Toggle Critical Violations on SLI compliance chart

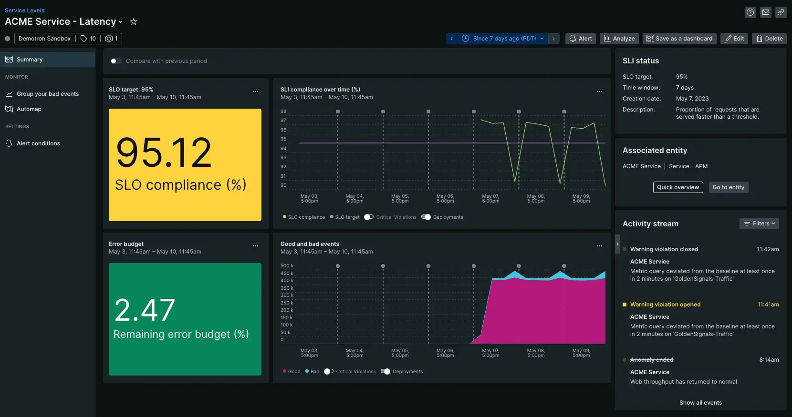click(x=369, y=217)
